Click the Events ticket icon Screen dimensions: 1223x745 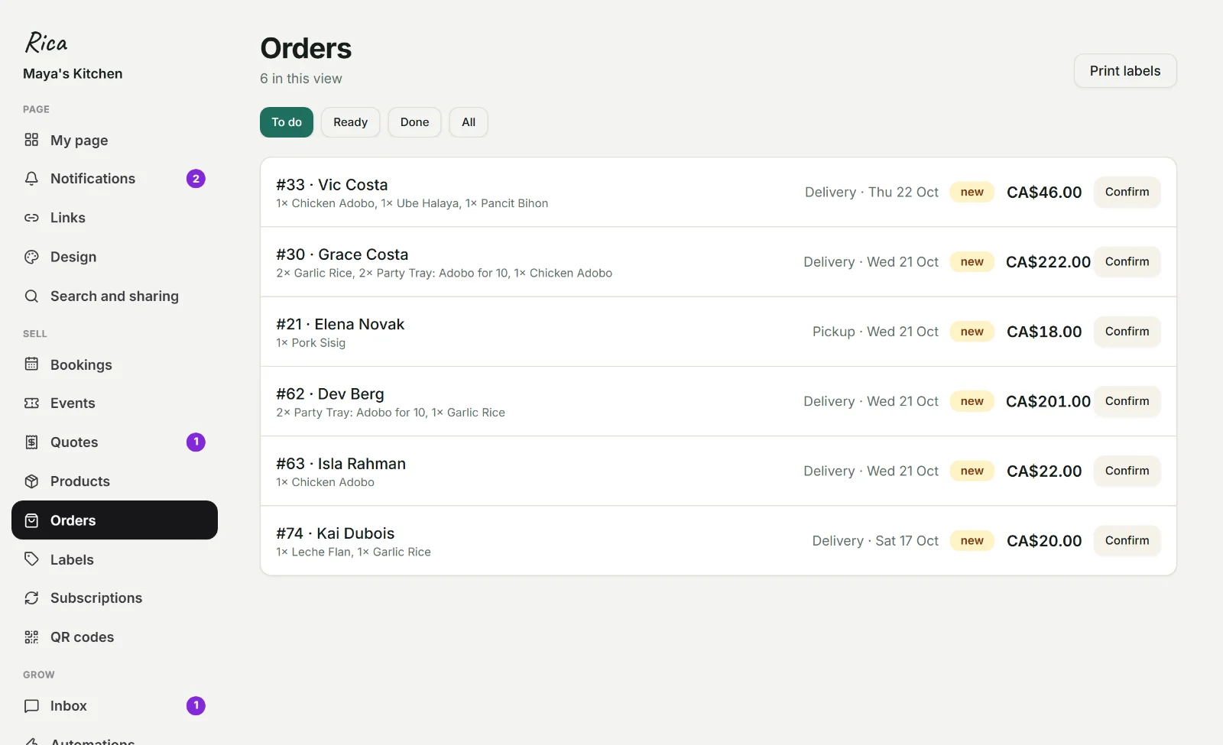31,403
